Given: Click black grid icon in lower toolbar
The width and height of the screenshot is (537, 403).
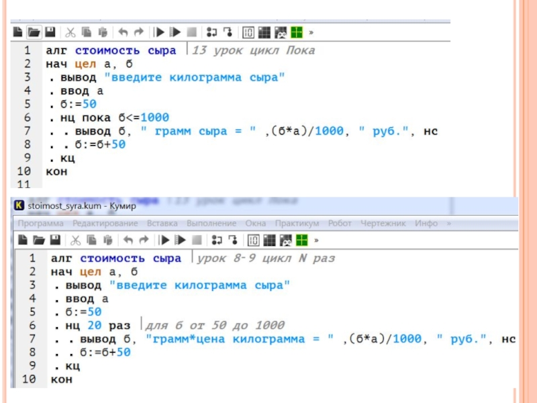Looking at the screenshot, I should pos(269,240).
